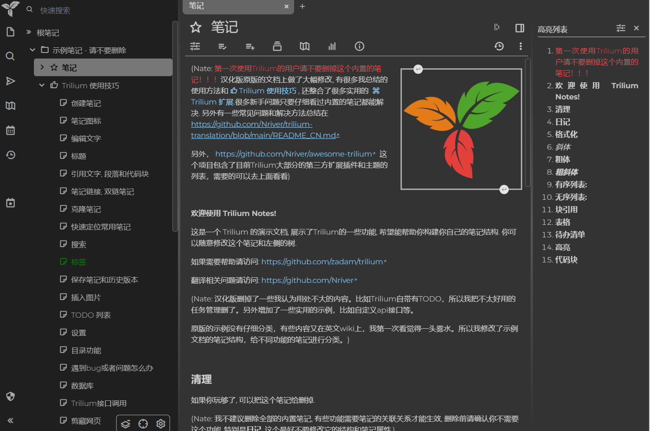Click the note revisions clock icon
The image size is (650, 431).
pyautogui.click(x=499, y=46)
